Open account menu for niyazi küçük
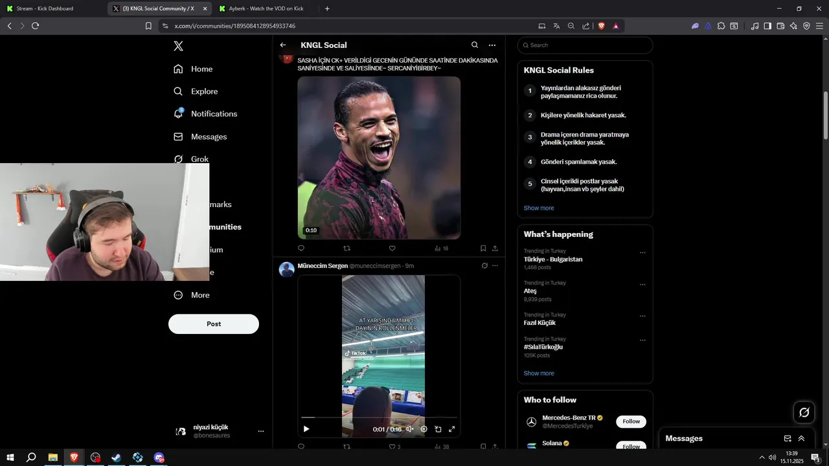Viewport: 829px width, 466px height. click(220, 431)
